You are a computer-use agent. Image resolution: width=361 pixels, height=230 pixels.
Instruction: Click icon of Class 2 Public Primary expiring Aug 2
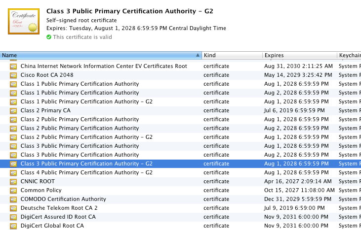pos(13,129)
